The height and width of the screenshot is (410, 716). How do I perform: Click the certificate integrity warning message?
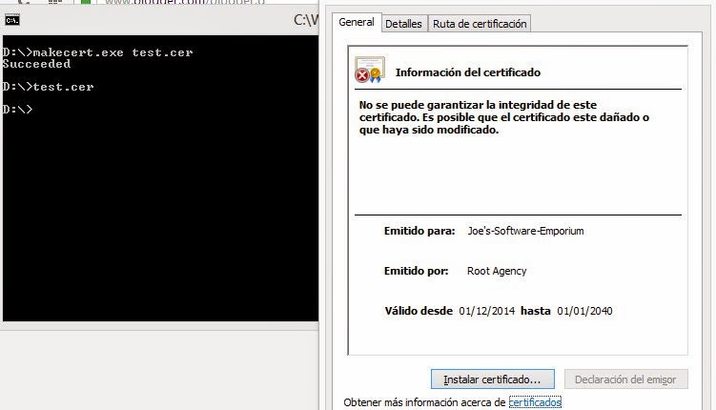[x=504, y=117]
